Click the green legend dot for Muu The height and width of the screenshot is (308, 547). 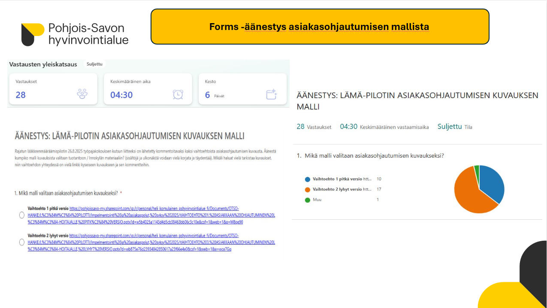point(307,200)
